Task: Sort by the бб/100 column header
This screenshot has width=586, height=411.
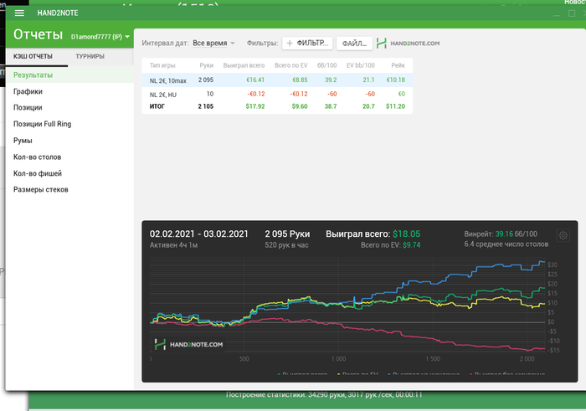Action: (326, 65)
